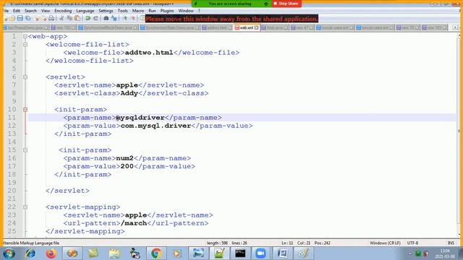The height and width of the screenshot is (260, 463).
Task: Open the Edit menu
Action: click(17, 11)
